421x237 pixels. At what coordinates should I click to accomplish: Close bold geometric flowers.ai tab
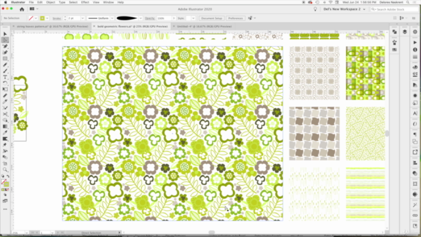pos(94,26)
